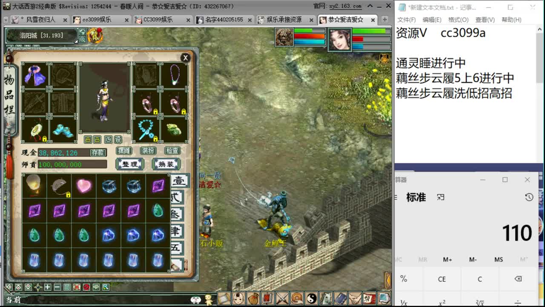Open the scroll icon in bottom action bar
Screen dimensions: 545x307
(225, 298)
